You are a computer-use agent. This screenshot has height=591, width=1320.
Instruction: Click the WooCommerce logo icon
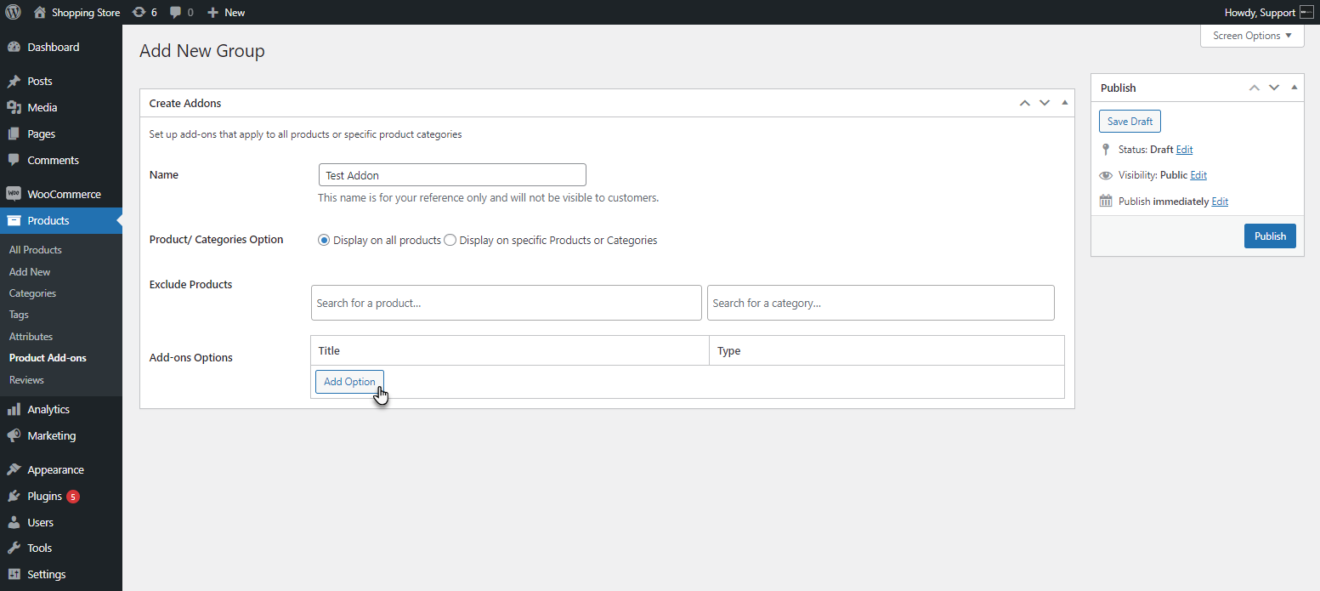pyautogui.click(x=14, y=194)
